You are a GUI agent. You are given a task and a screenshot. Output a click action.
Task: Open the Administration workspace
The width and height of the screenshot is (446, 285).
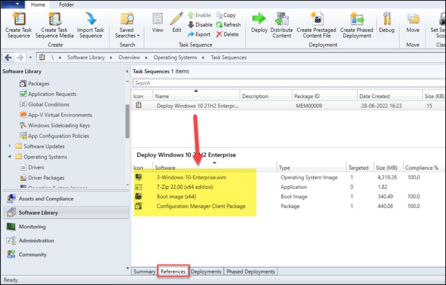(x=66, y=240)
